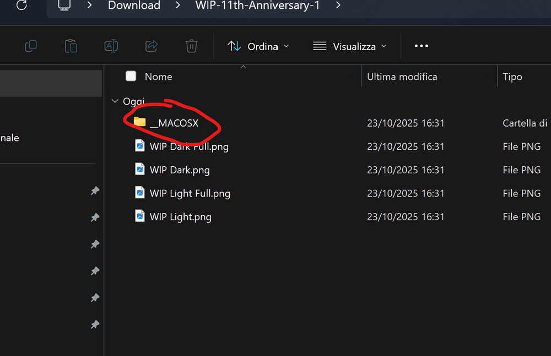Click the Copy icon in toolbar
The width and height of the screenshot is (551, 356).
(x=31, y=46)
